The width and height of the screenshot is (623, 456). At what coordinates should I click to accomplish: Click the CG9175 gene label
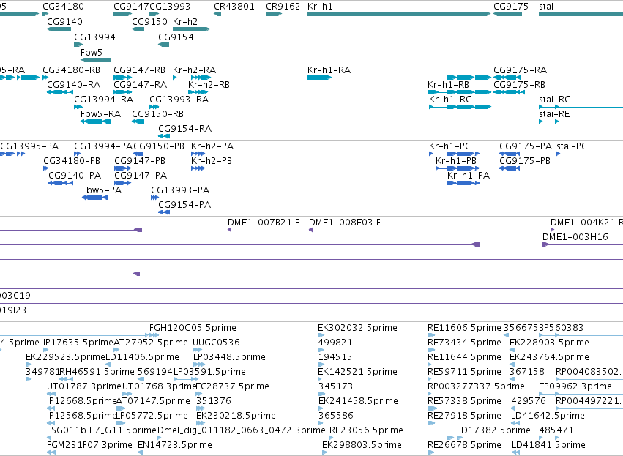(511, 7)
